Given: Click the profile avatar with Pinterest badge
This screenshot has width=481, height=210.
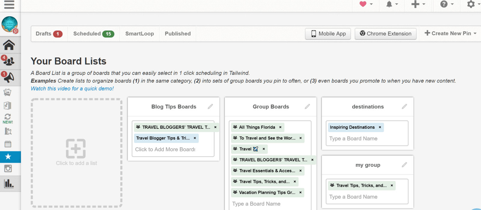Looking at the screenshot, I should (x=10, y=25).
